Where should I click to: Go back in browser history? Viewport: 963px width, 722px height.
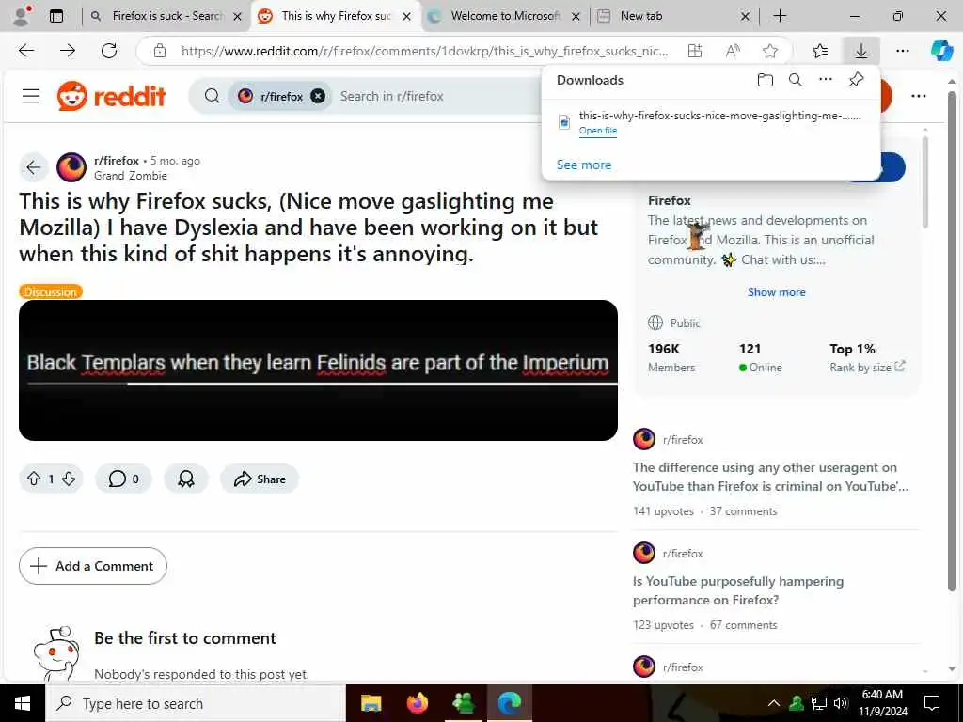point(26,51)
